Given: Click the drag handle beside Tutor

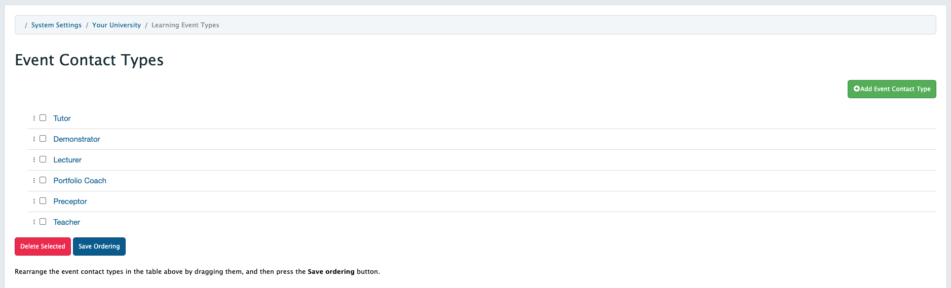Looking at the screenshot, I should pyautogui.click(x=34, y=118).
